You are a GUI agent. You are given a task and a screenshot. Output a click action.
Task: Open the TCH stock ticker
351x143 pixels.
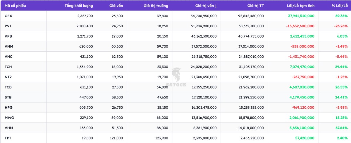8,67
